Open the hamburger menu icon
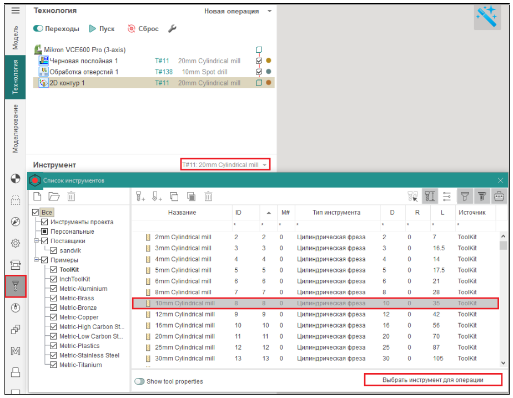 (x=16, y=11)
